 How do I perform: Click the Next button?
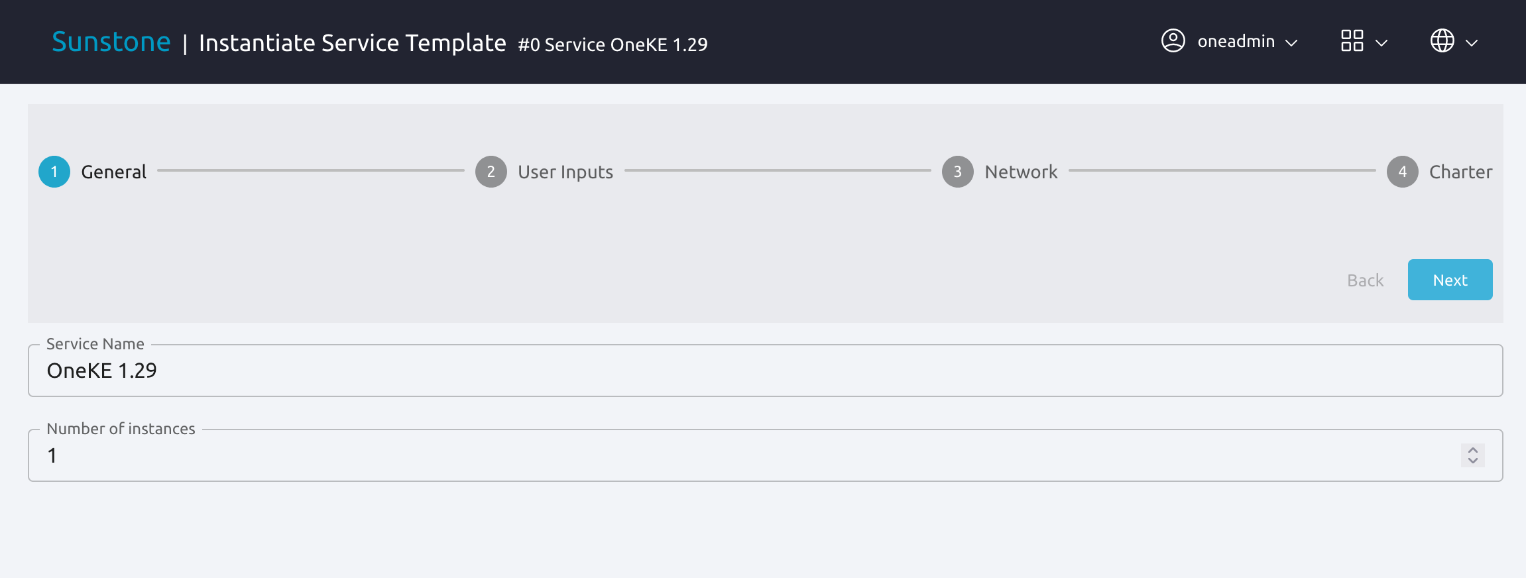click(x=1450, y=280)
